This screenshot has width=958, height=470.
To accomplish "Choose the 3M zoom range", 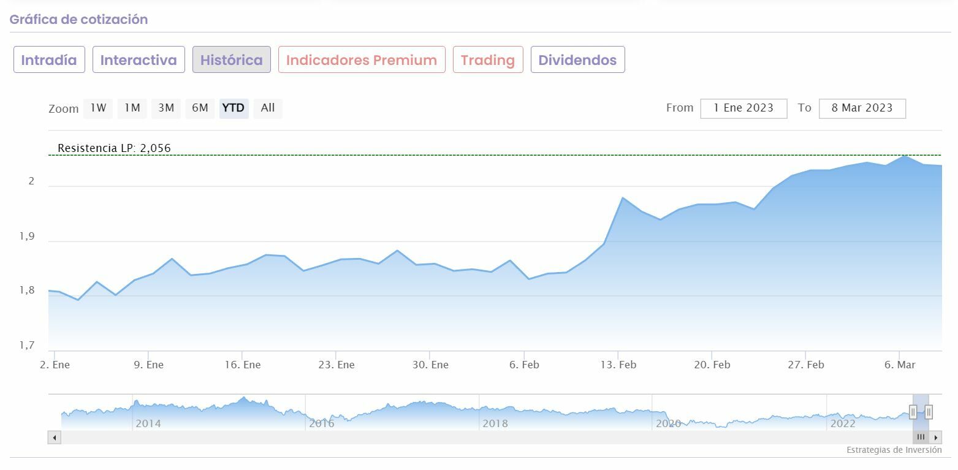I will click(166, 108).
